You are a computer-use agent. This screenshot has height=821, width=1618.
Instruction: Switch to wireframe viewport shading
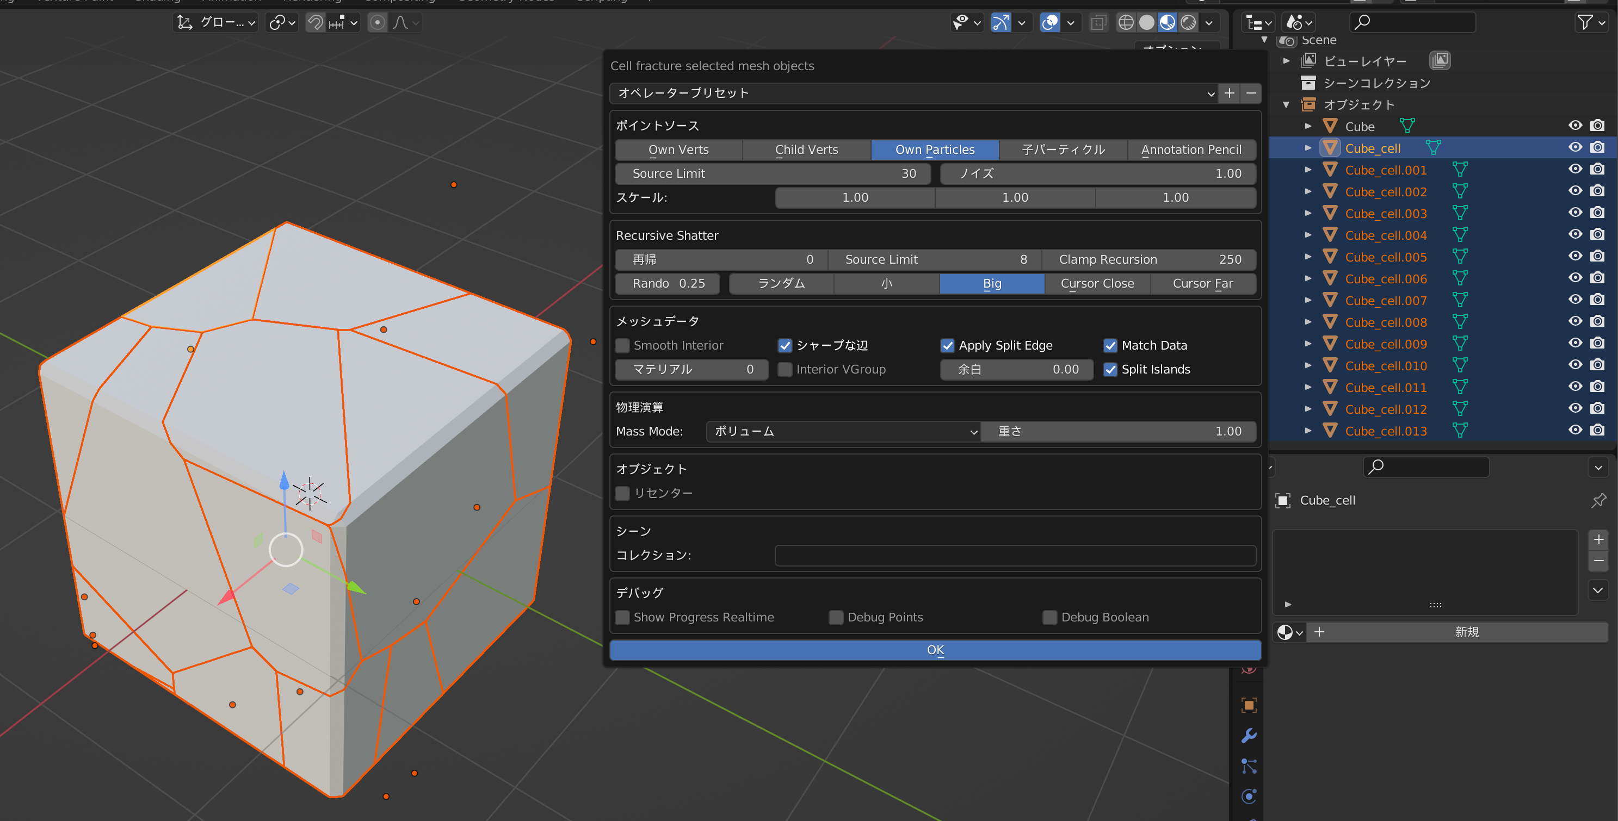click(1126, 23)
